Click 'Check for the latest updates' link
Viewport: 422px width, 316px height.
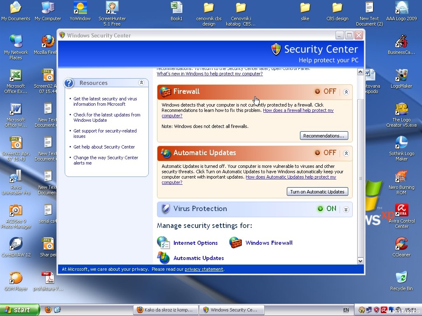[107, 117]
